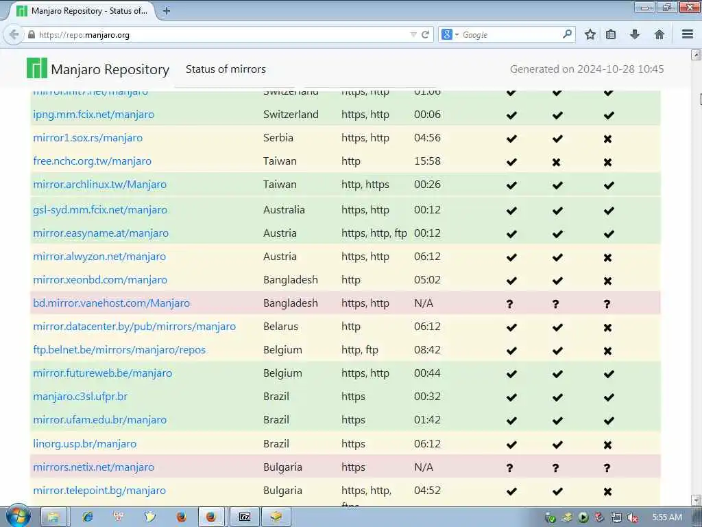Screen dimensions: 702x527
Task: Click the Serbia country cell
Action: tap(278, 137)
